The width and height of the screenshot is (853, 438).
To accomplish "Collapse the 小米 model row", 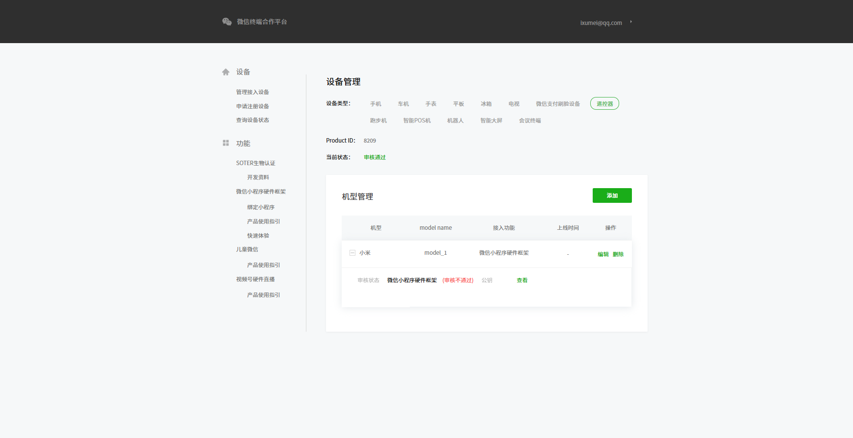I will (x=352, y=253).
